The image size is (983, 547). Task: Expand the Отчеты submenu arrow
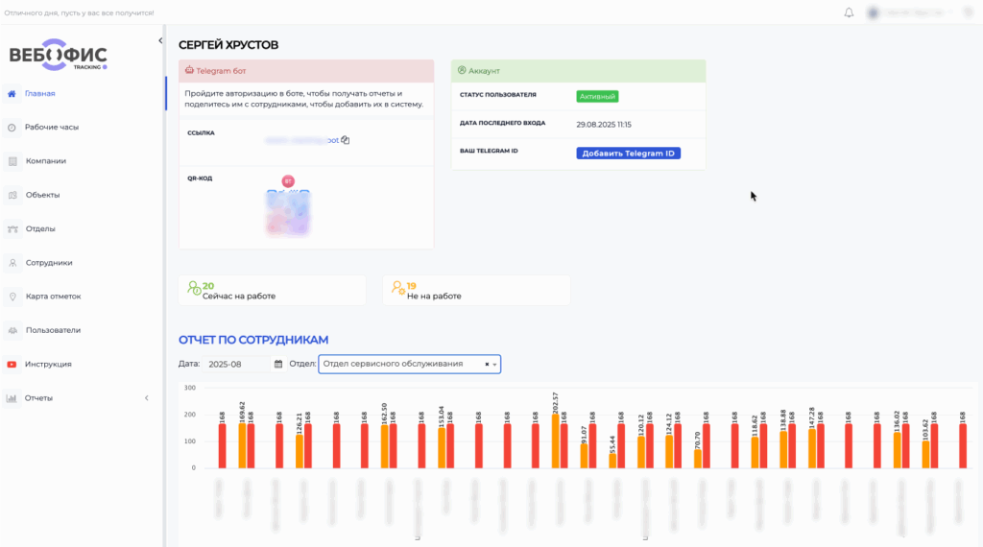coord(147,398)
